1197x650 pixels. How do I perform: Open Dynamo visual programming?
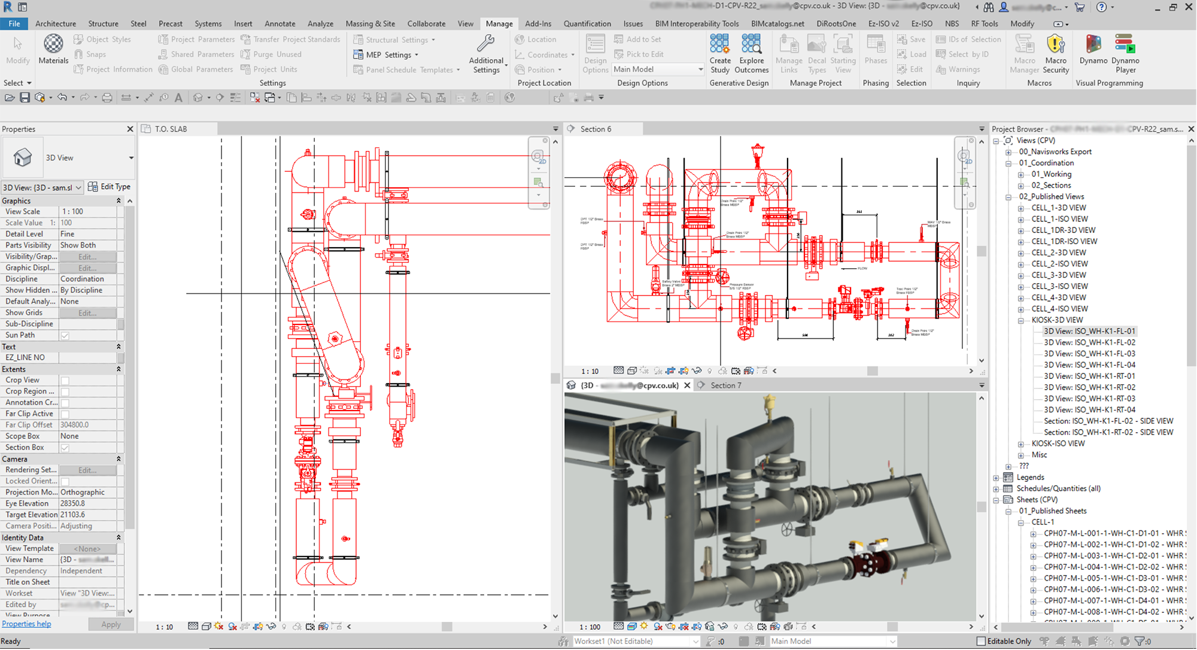1093,49
